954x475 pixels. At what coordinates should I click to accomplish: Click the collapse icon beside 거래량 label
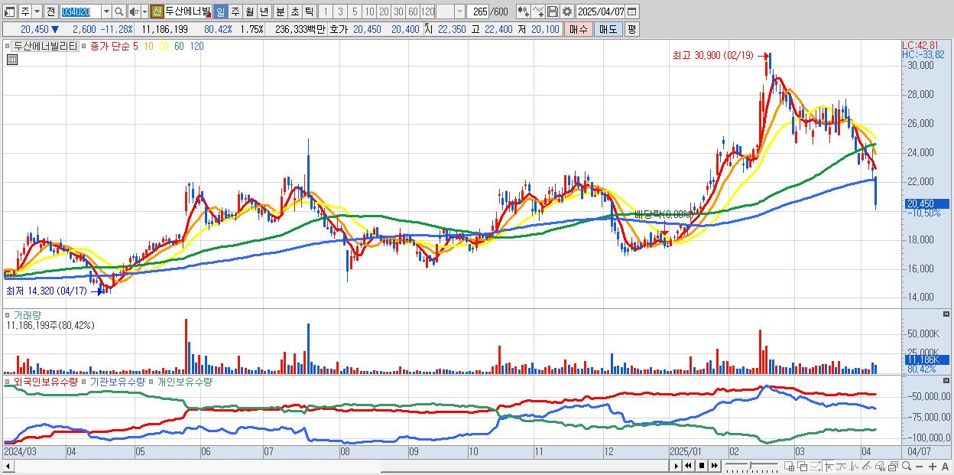[x=8, y=315]
